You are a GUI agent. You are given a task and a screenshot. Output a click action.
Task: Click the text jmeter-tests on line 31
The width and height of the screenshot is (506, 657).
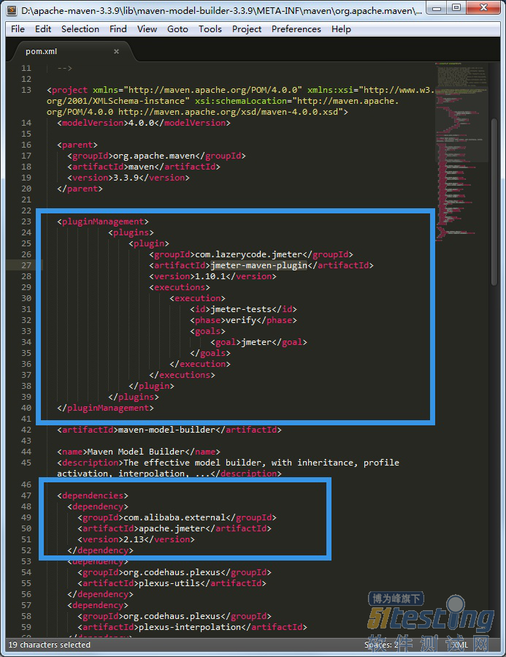coord(241,309)
